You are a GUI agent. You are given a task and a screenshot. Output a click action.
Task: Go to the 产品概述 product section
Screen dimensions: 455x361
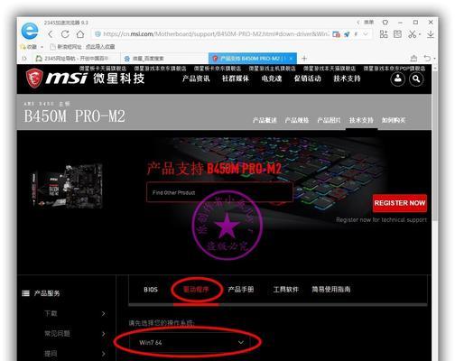click(x=265, y=120)
